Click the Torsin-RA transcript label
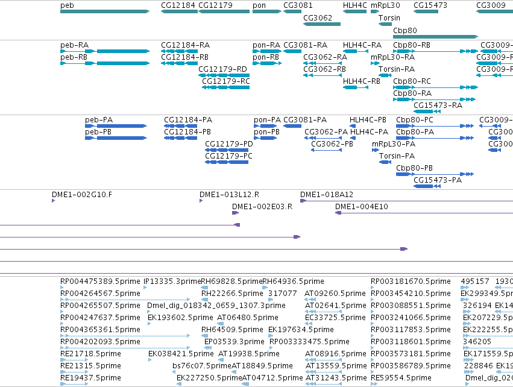 point(397,69)
